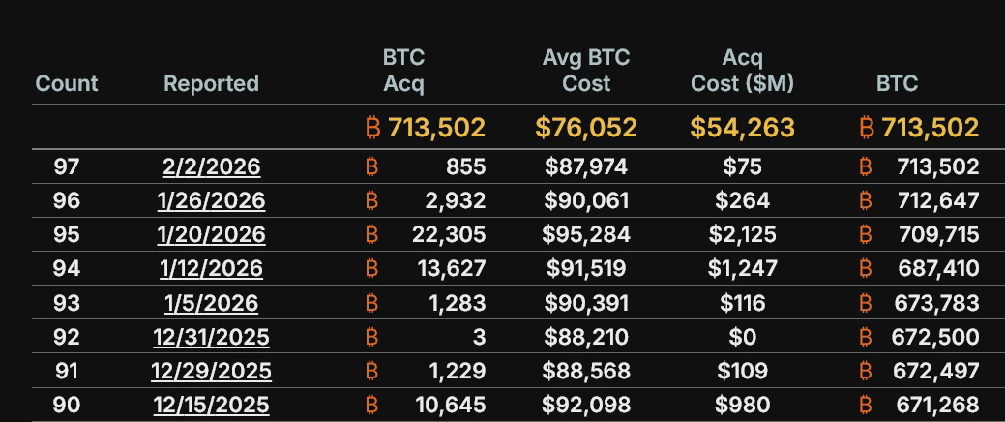Open the 12/15/2025 date link

pyautogui.click(x=211, y=405)
